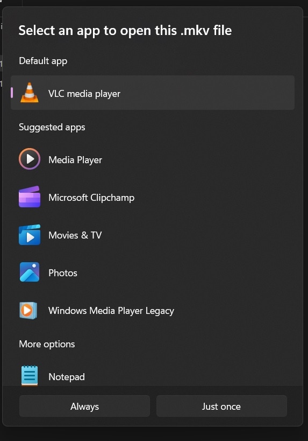The image size is (308, 441).
Task: Choose Movies & TV label
Action: coord(75,235)
